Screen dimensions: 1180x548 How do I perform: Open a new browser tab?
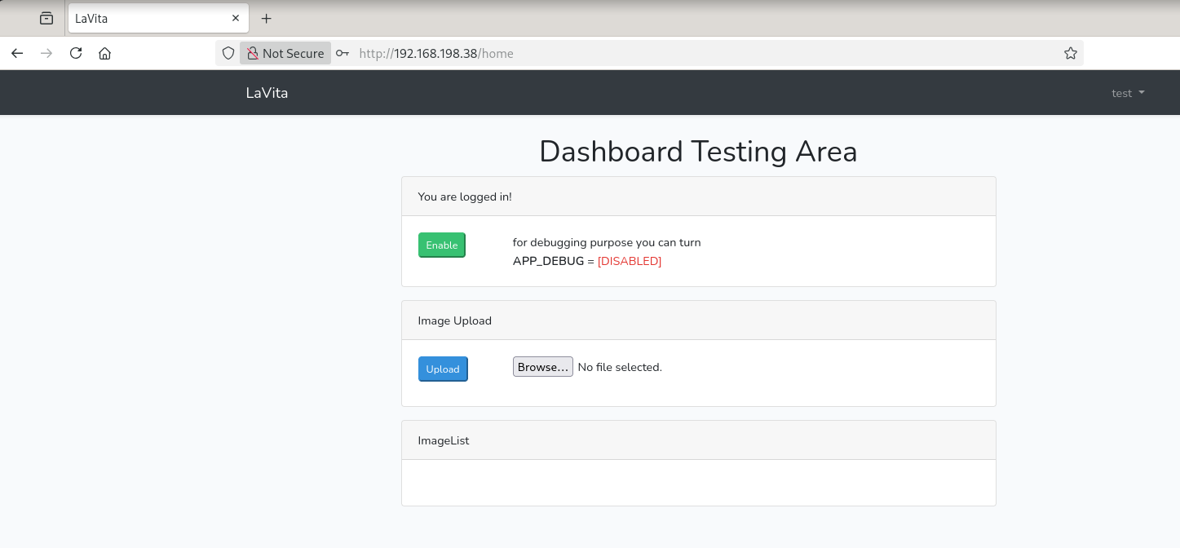point(266,18)
